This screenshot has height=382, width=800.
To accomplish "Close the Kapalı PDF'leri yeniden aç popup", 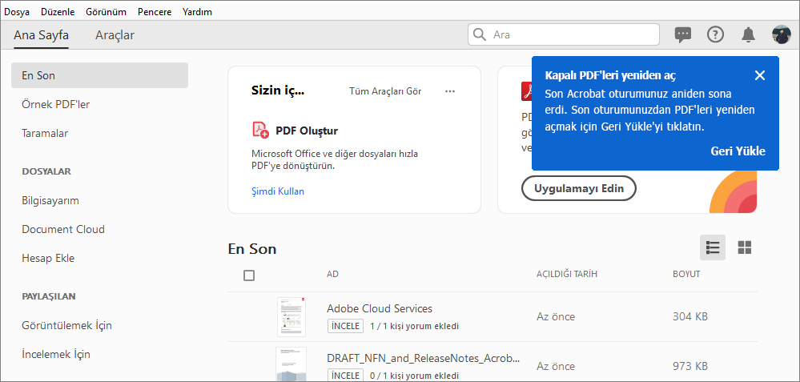I will [760, 75].
